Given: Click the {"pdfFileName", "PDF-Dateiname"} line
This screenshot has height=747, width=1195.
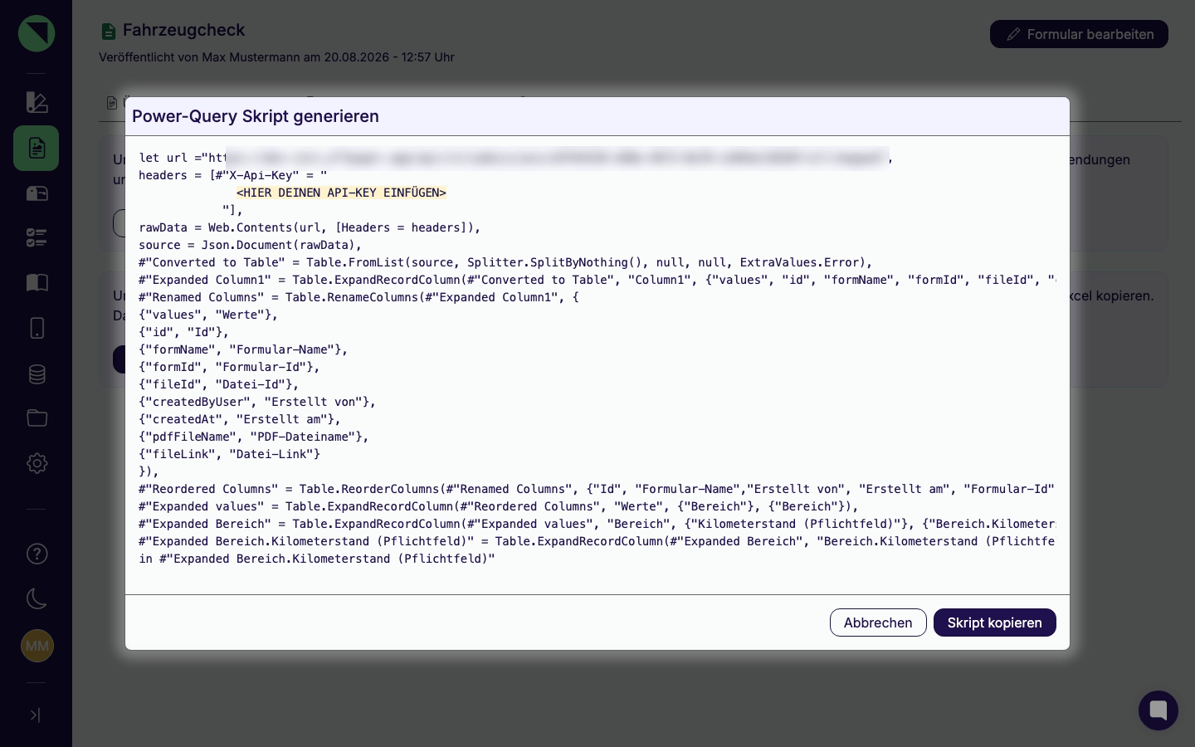Looking at the screenshot, I should (254, 437).
